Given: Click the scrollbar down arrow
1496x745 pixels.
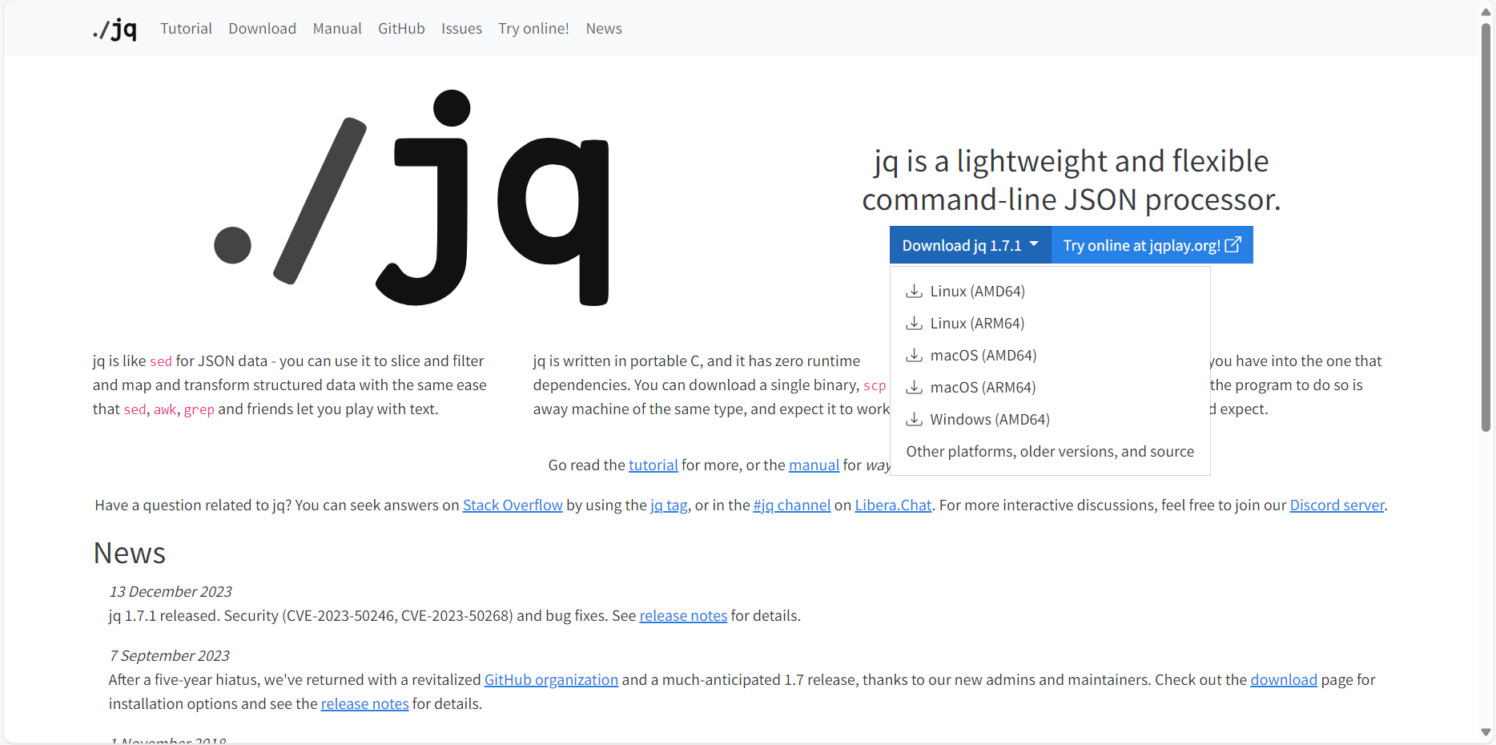Looking at the screenshot, I should tap(1486, 732).
